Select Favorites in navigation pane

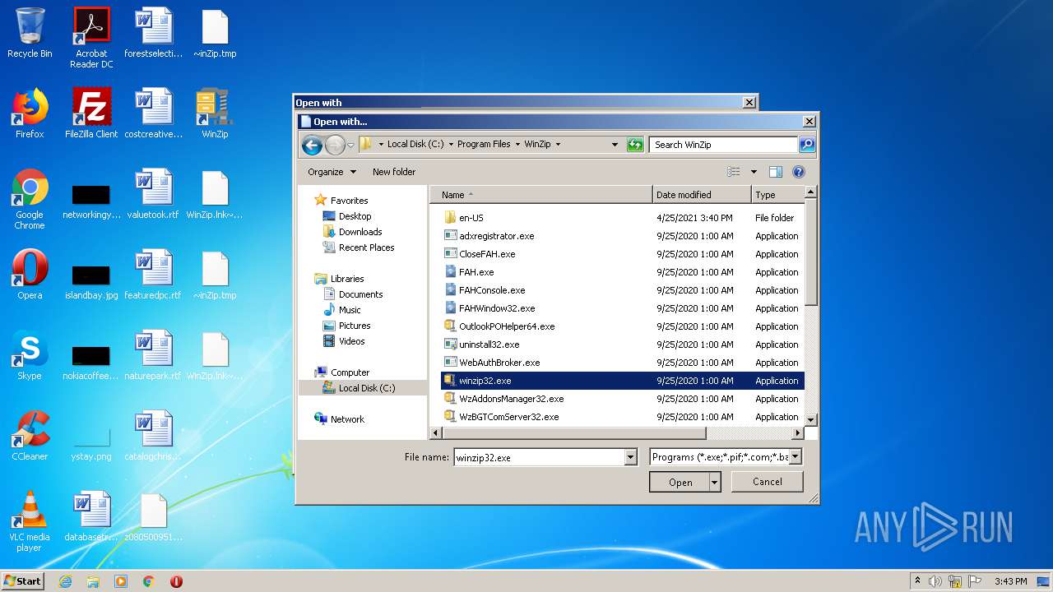click(x=349, y=201)
